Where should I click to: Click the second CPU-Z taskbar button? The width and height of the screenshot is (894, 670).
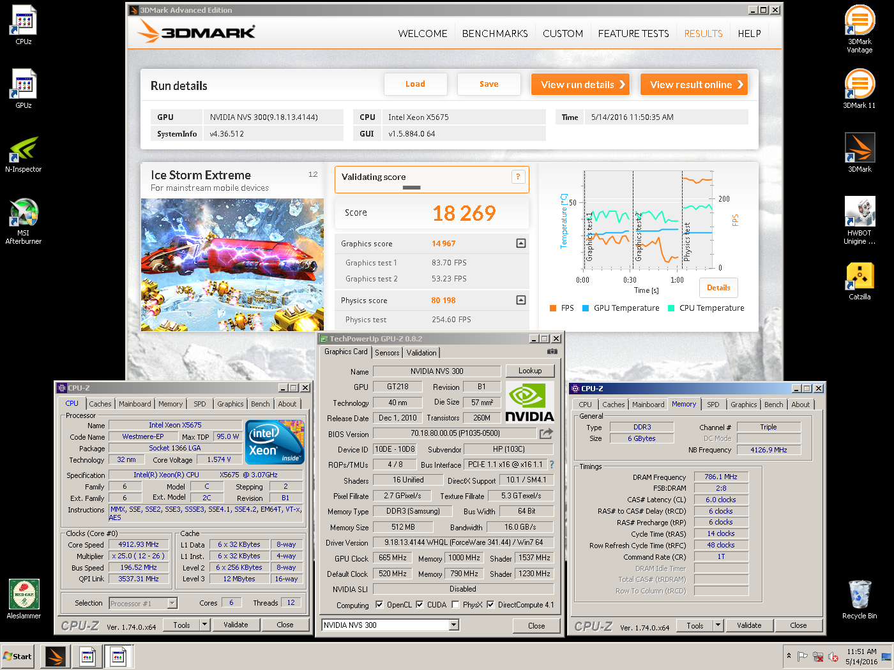(118, 656)
